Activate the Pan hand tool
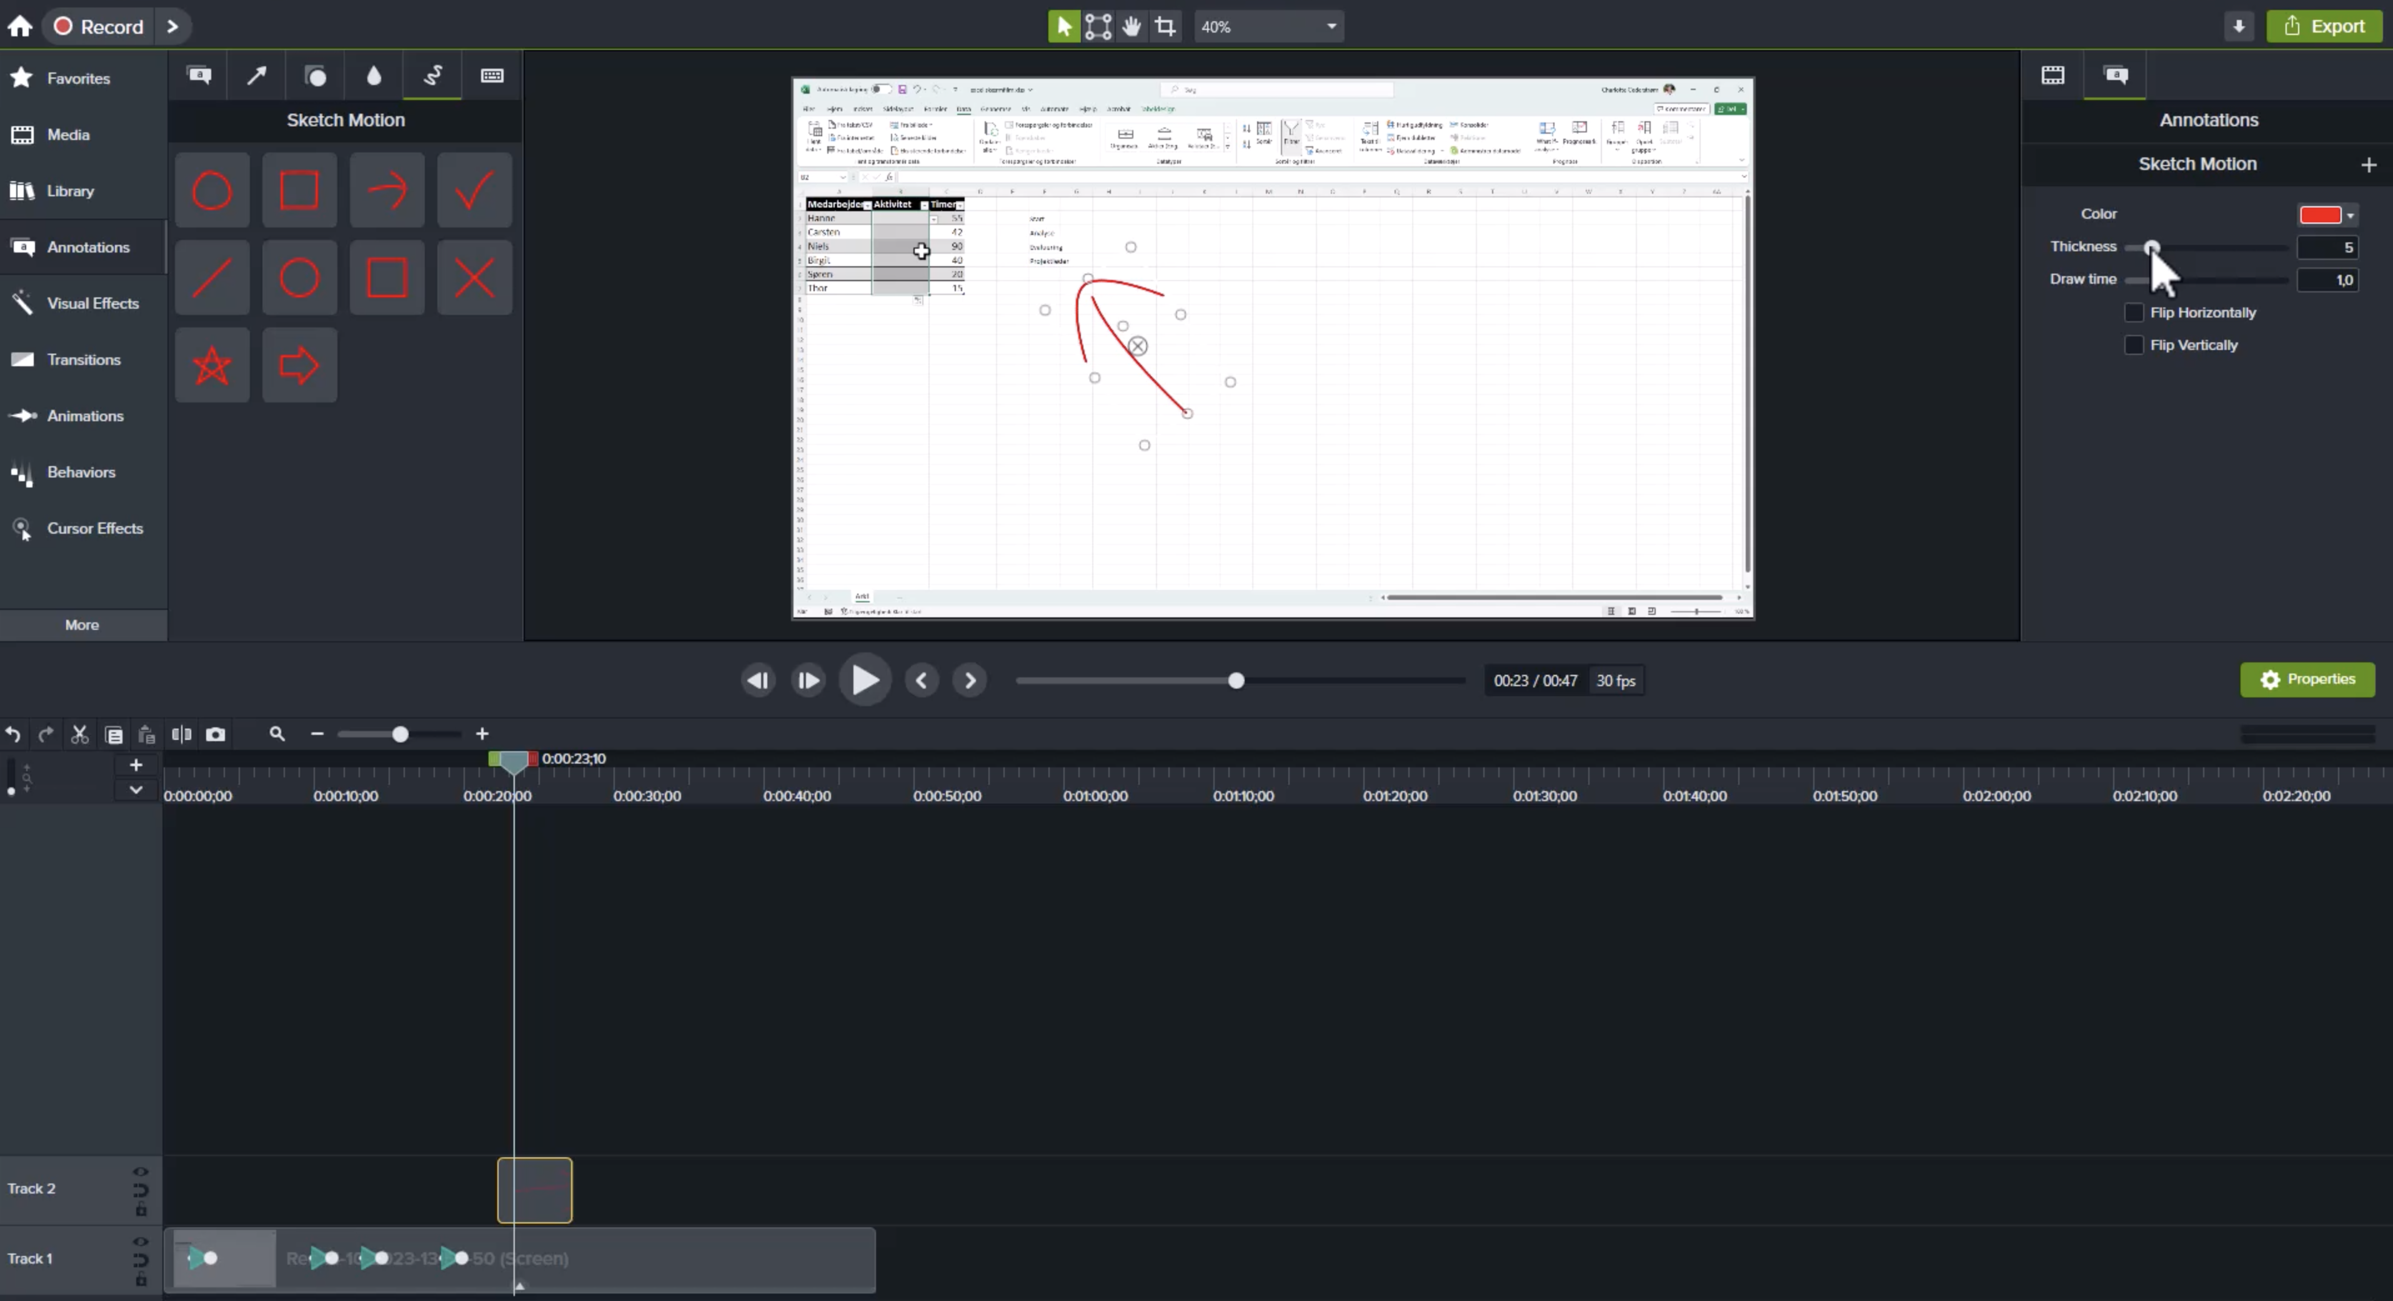Screen dimensions: 2393x1301 [1132, 26]
